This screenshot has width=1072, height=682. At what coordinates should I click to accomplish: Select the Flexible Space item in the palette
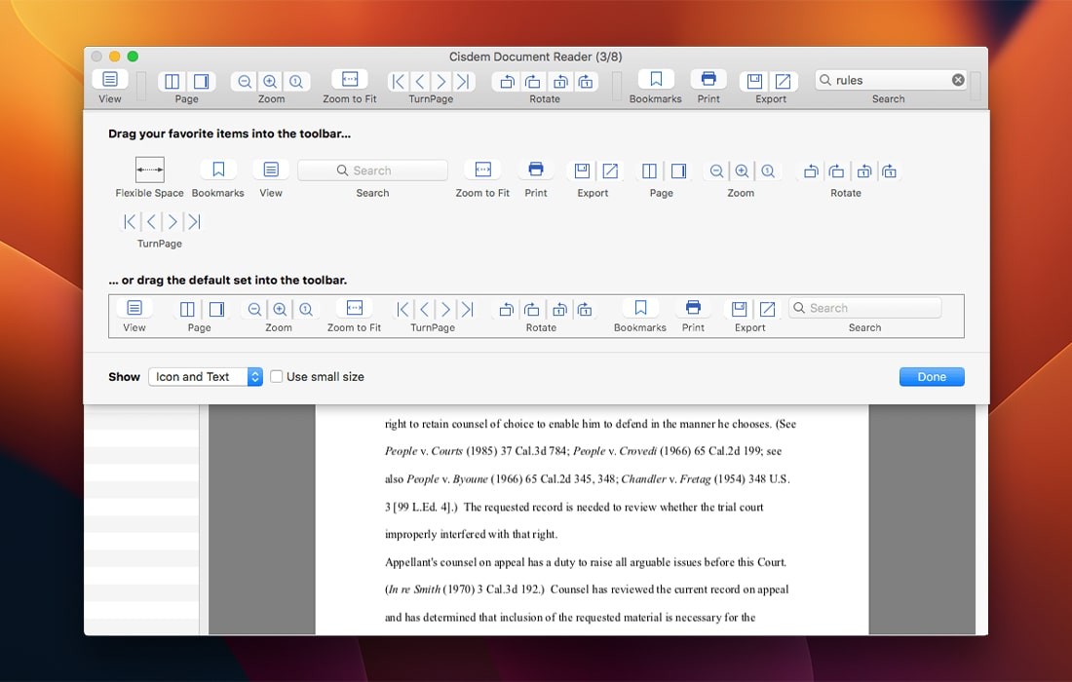click(149, 170)
